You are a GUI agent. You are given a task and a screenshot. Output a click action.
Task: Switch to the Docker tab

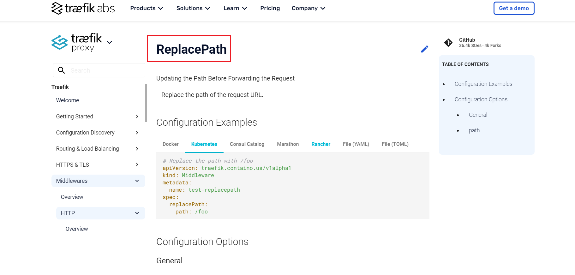[x=171, y=144]
